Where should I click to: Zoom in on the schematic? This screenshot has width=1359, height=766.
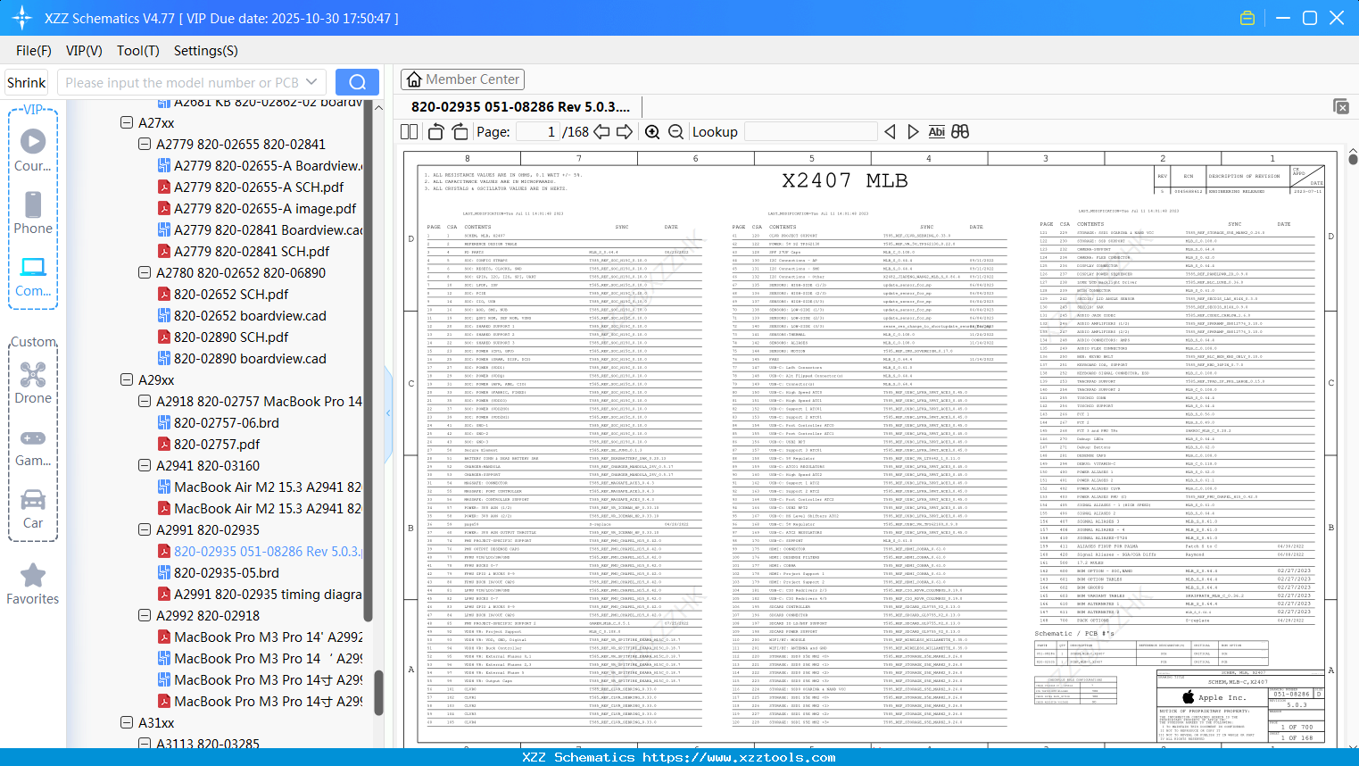coord(652,132)
